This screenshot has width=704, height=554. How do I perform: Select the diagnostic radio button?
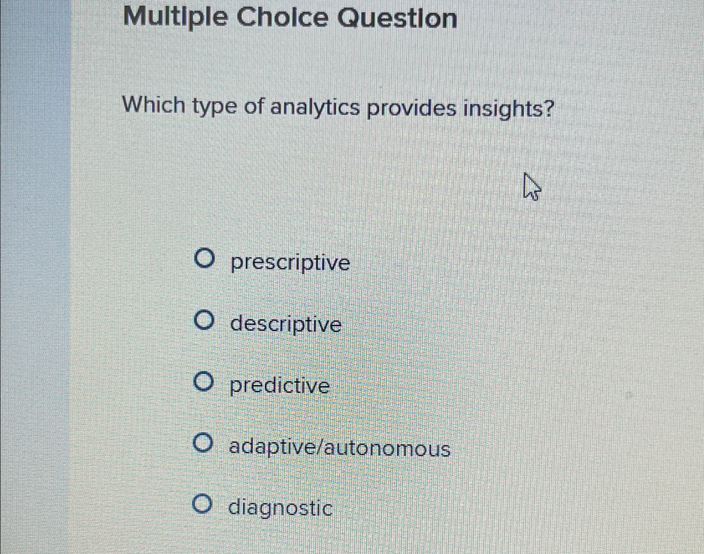(205, 505)
